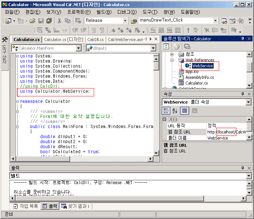Click the code editor vertical scroll down arrow
Image resolution: width=254 pixels, height=219 pixels.
click(x=156, y=153)
